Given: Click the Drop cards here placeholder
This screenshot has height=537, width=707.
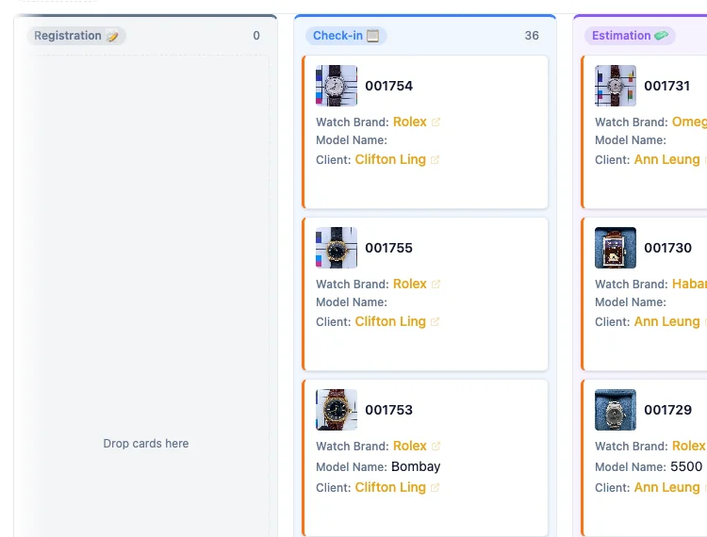Looking at the screenshot, I should coord(145,444).
